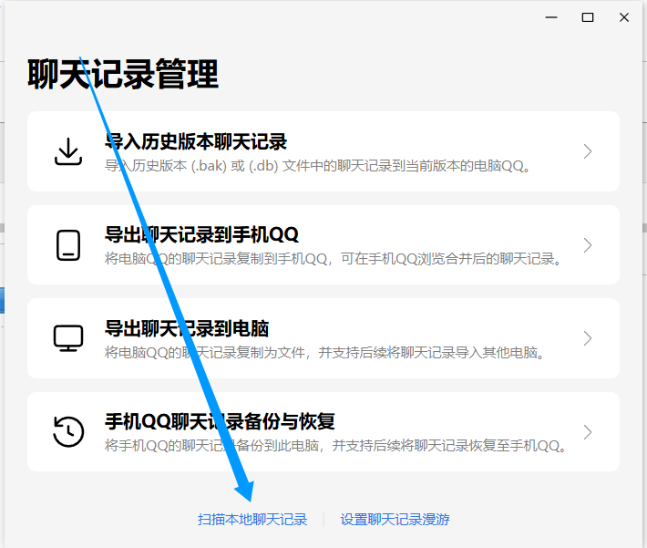Image resolution: width=647 pixels, height=548 pixels.
Task: Expand the 导出聊天记录到手机QQ chevron arrow
Action: 588,245
